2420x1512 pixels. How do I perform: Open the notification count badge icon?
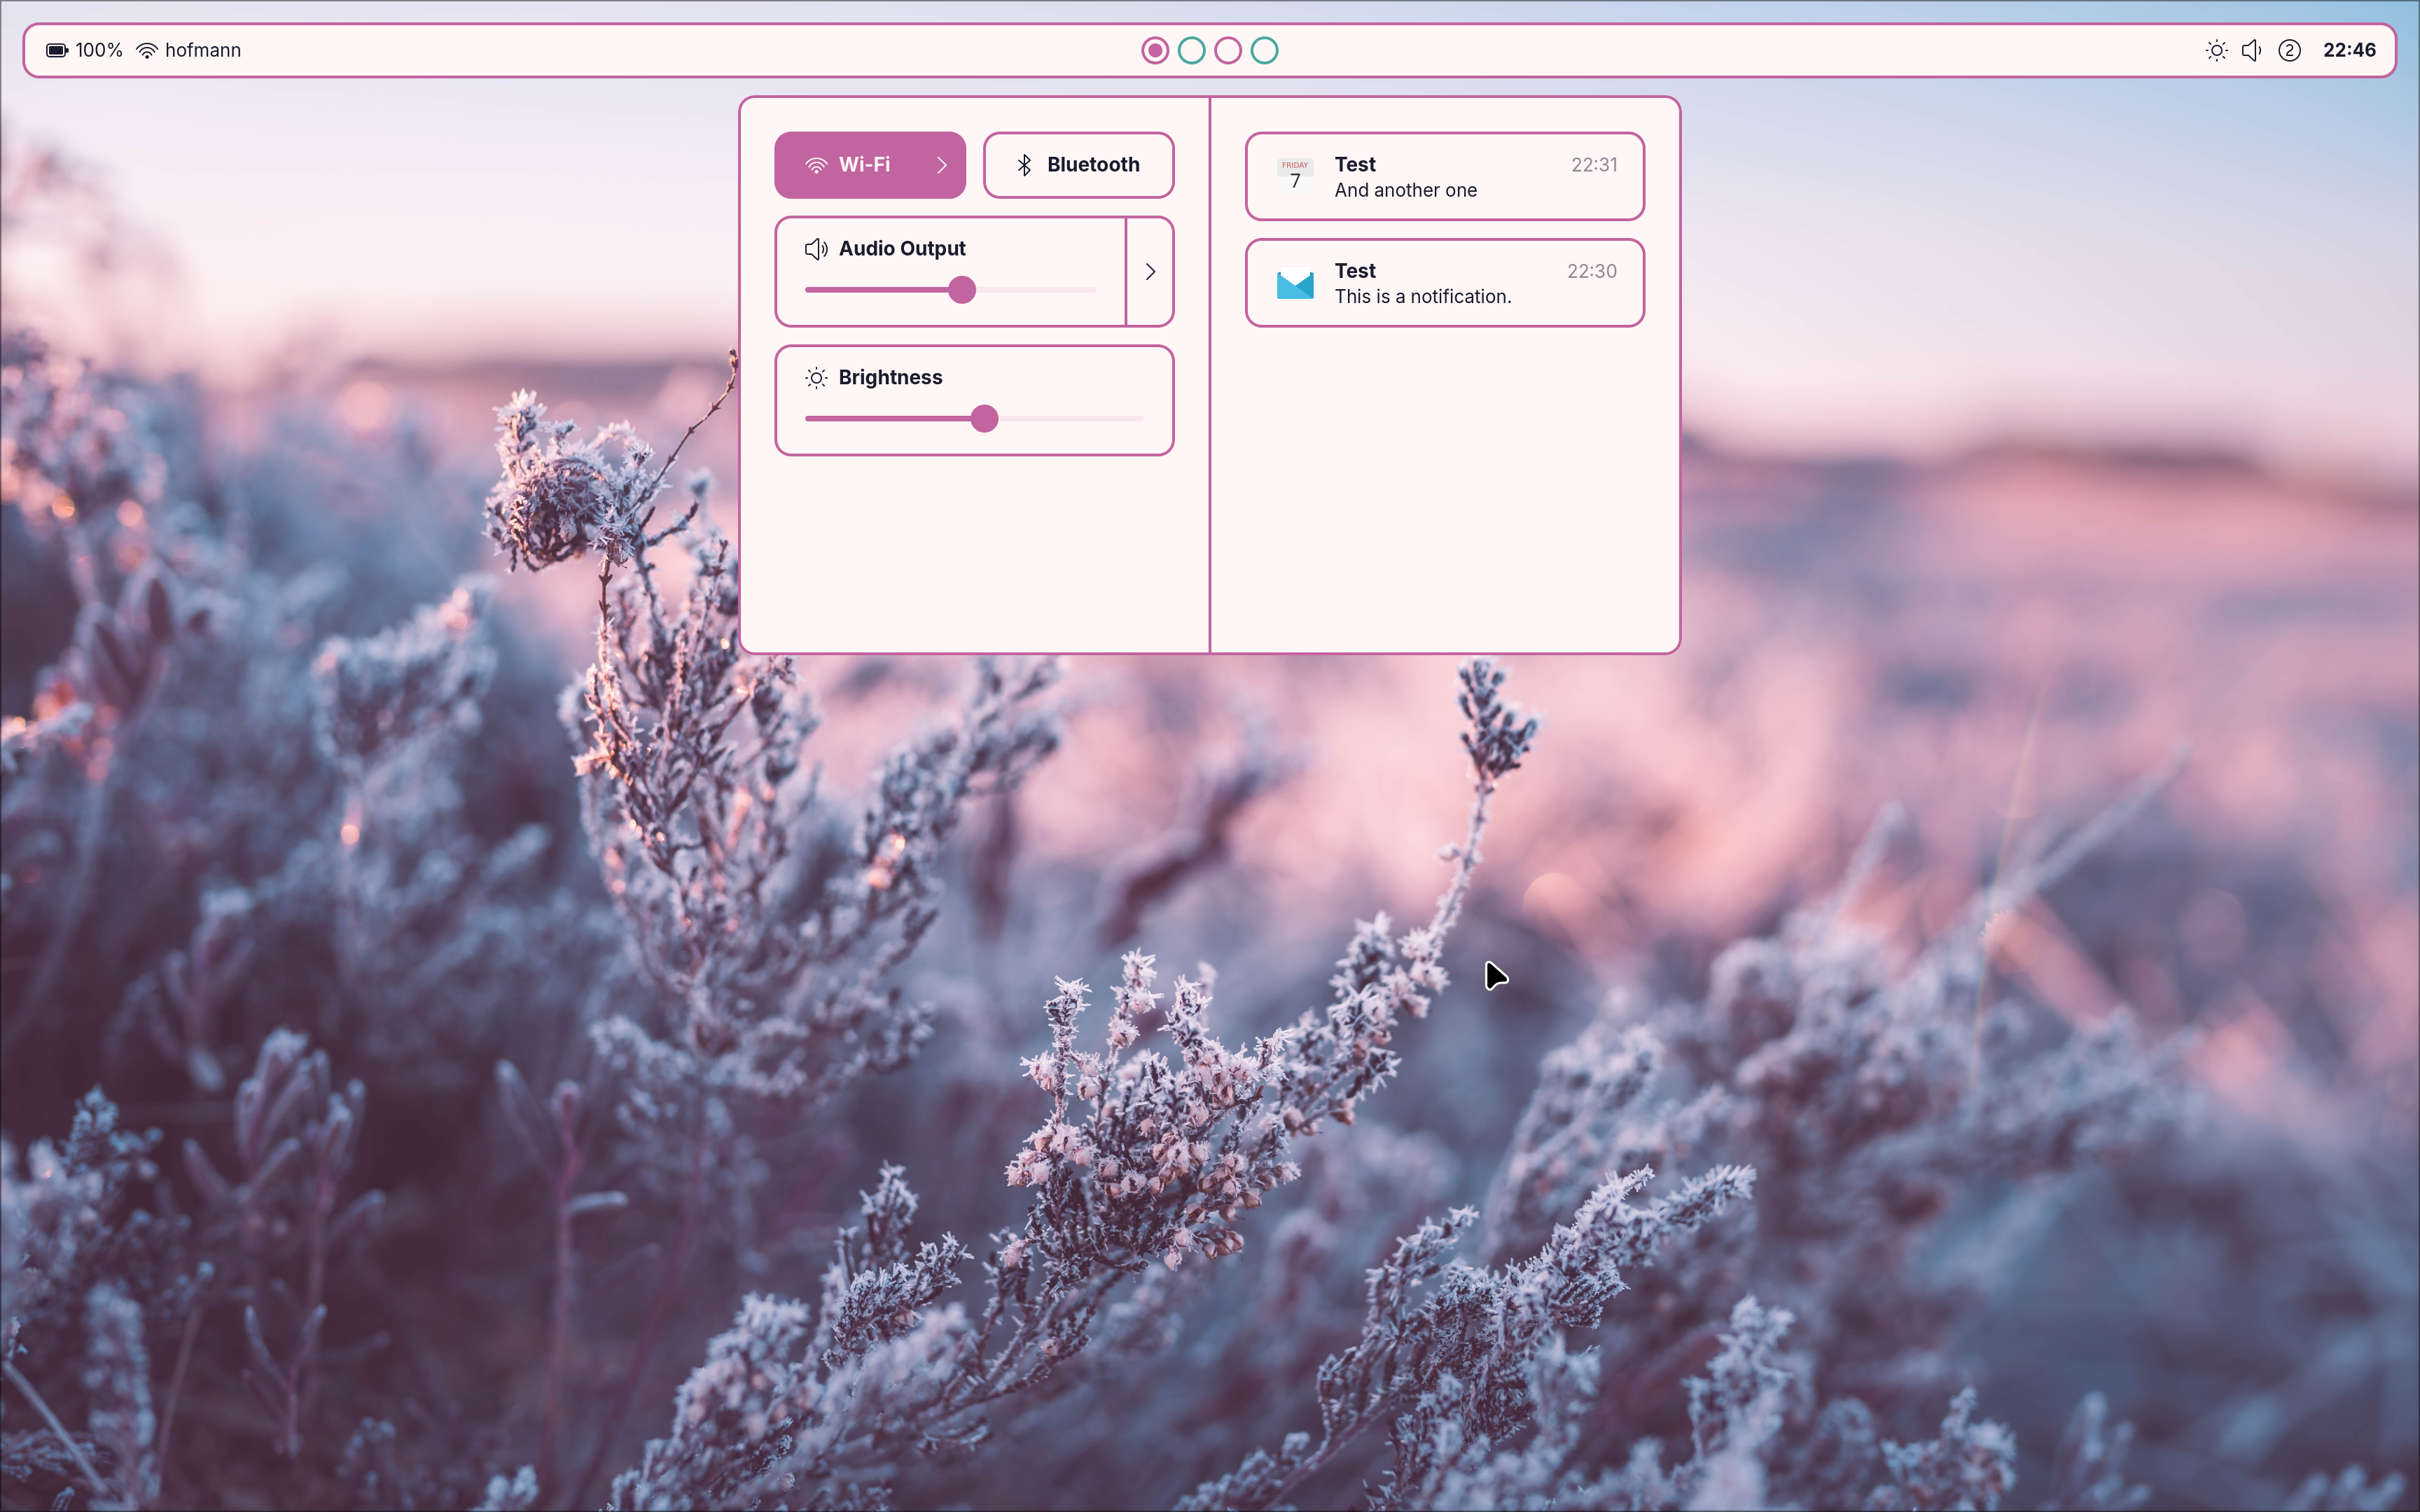click(2289, 50)
